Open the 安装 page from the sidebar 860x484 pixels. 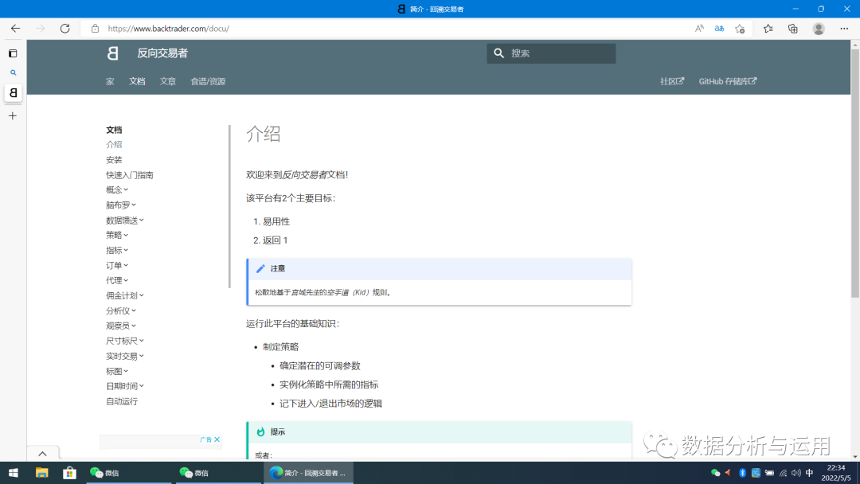113,159
